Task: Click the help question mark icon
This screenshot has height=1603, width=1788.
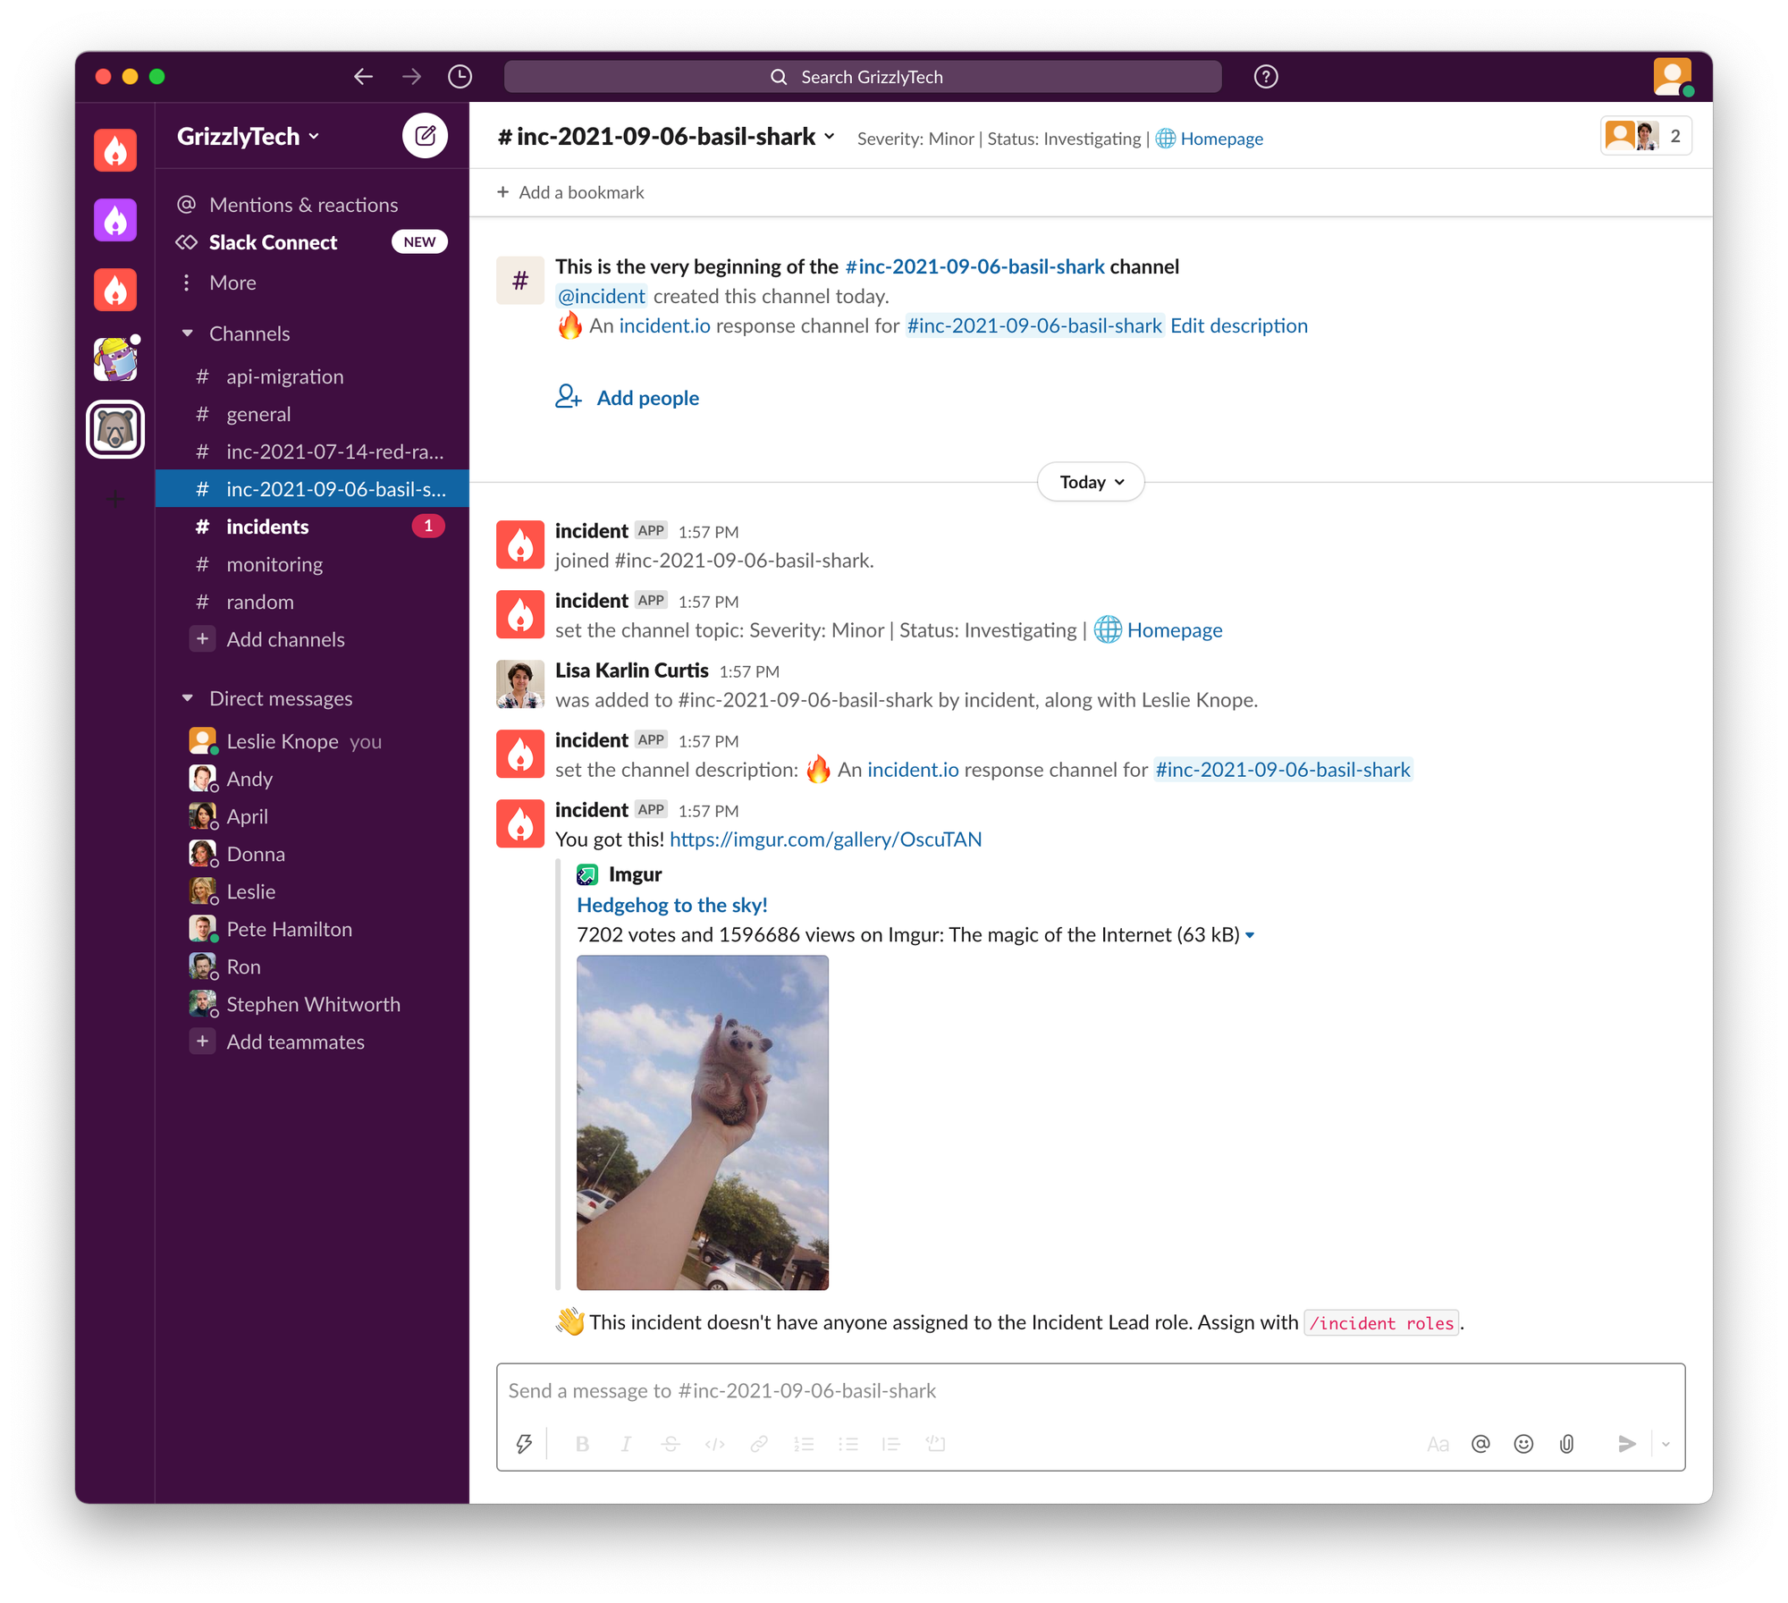Action: (x=1265, y=77)
